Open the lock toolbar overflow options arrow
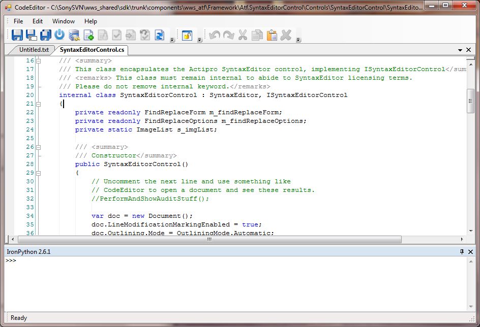480x327 pixels. point(200,40)
